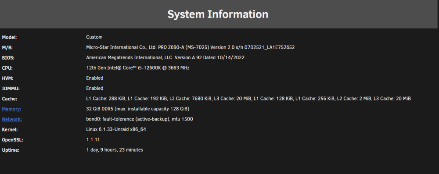Select the Cache details line starting 'L1 Cache: 288 KiB'
Image resolution: width=439 pixels, height=174 pixels.
pos(248,99)
